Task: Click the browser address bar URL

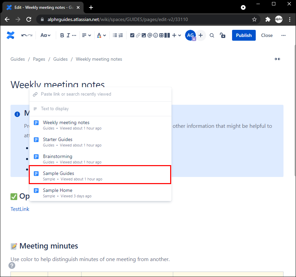Action: pos(118,19)
